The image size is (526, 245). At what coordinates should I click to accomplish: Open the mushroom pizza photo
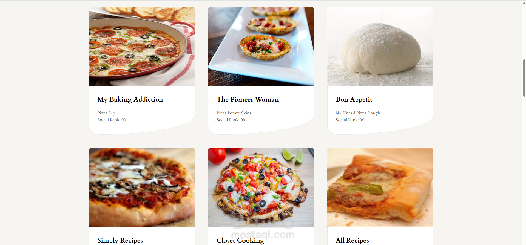point(142,187)
